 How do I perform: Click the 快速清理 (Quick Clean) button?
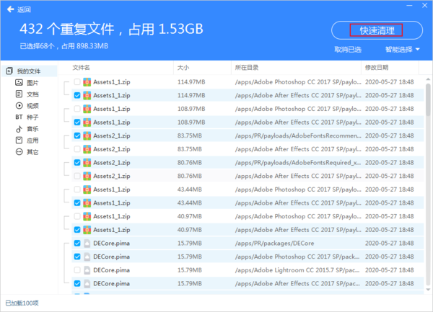pyautogui.click(x=377, y=30)
